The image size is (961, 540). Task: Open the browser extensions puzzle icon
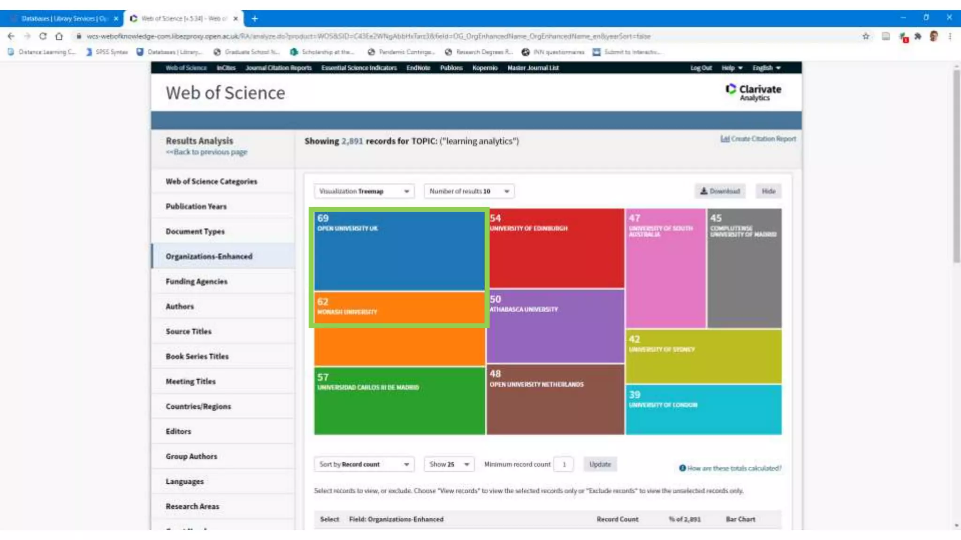pos(918,36)
